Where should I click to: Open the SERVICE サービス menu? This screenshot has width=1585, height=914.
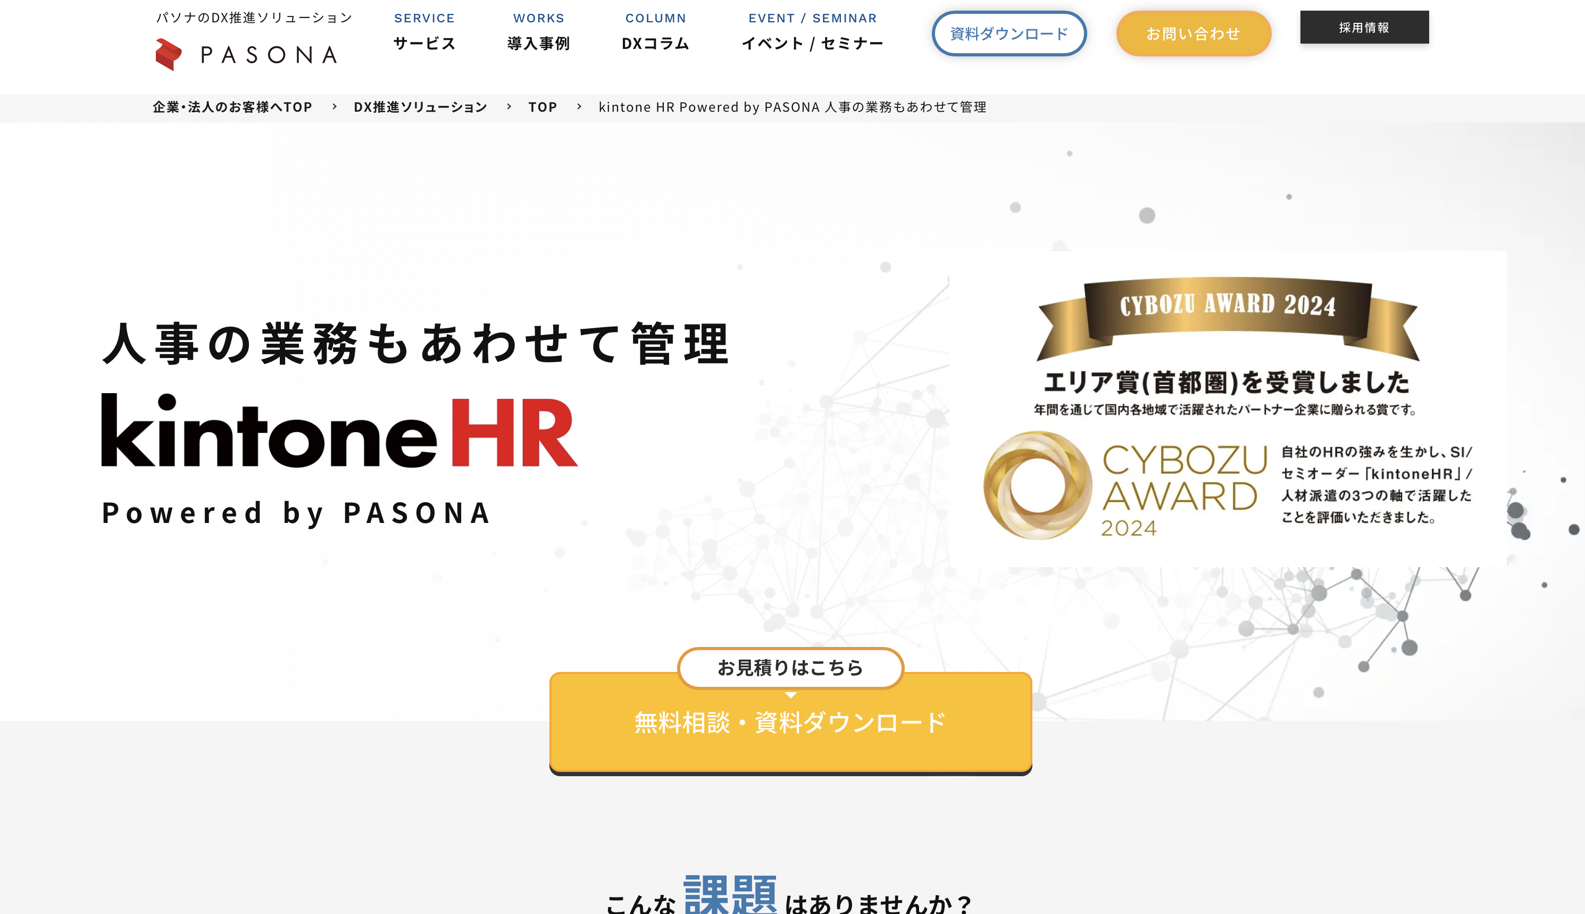click(x=424, y=32)
